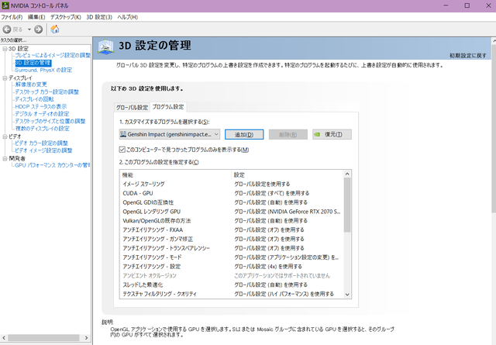Click the 削除(R) button
Screen dimensions: 496x345
[288, 135]
